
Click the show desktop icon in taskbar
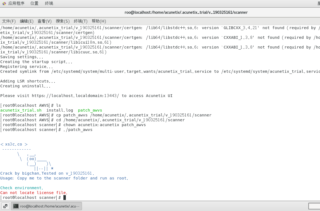[5, 206]
